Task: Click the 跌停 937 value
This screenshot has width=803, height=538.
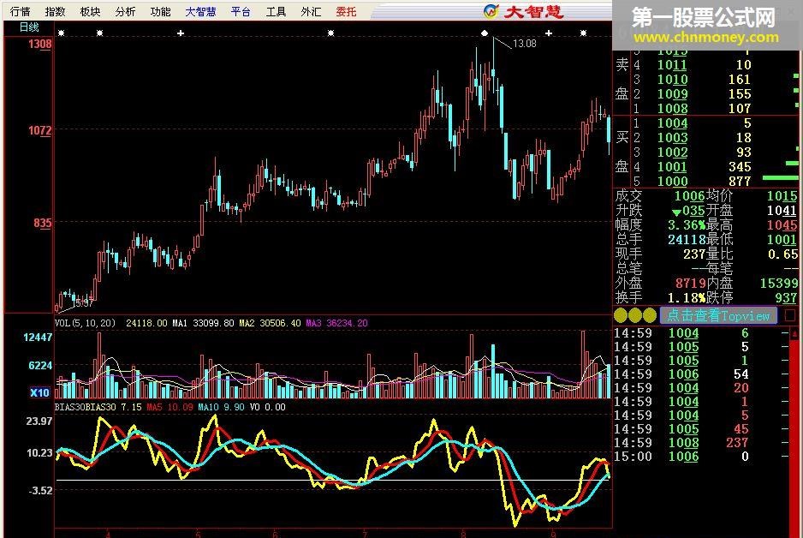Action: click(x=786, y=297)
